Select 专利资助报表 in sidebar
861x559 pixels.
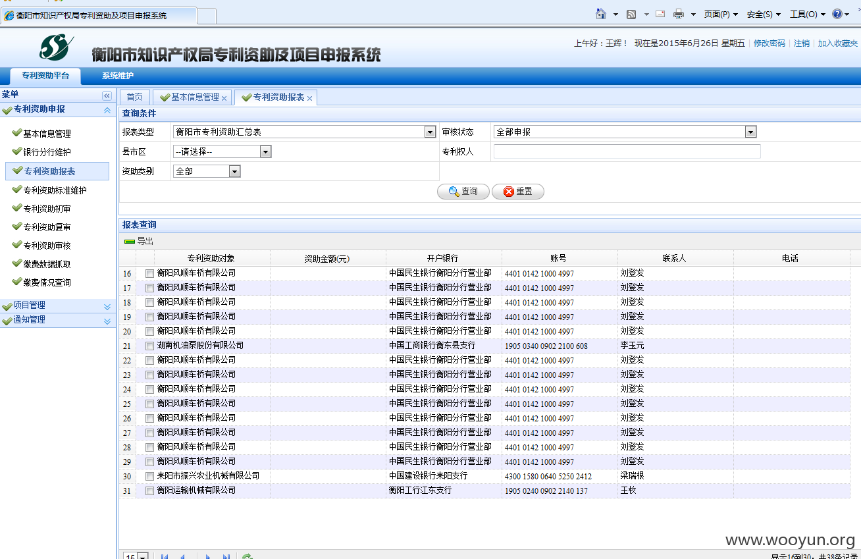[x=57, y=171]
